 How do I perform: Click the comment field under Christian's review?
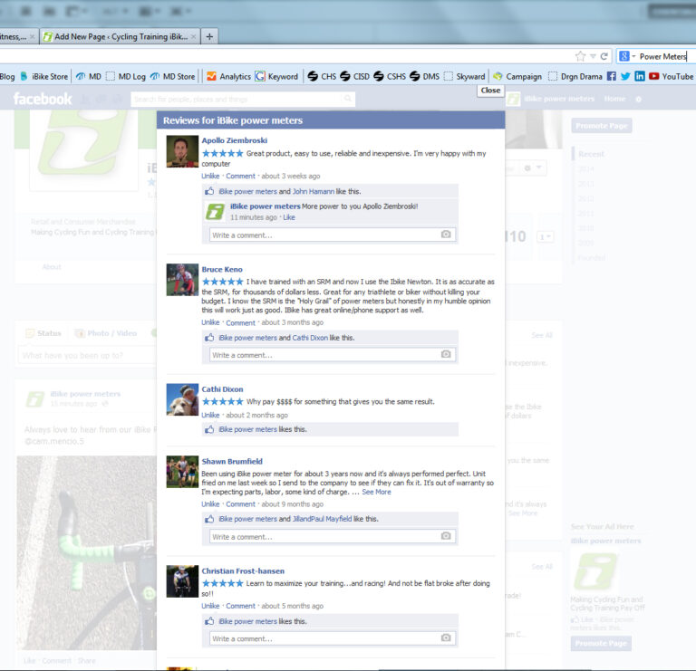click(323, 638)
